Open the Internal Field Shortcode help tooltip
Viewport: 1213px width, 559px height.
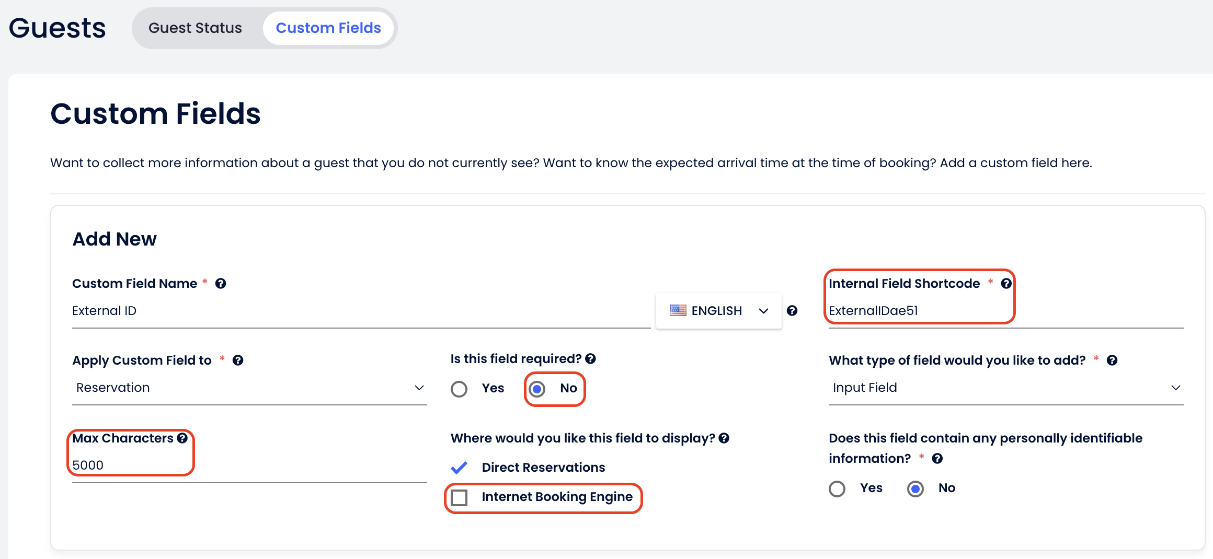click(x=1006, y=283)
